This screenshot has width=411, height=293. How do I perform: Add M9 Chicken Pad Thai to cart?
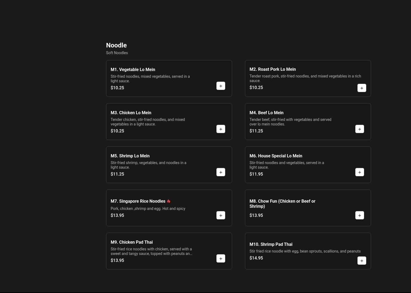pos(221,258)
